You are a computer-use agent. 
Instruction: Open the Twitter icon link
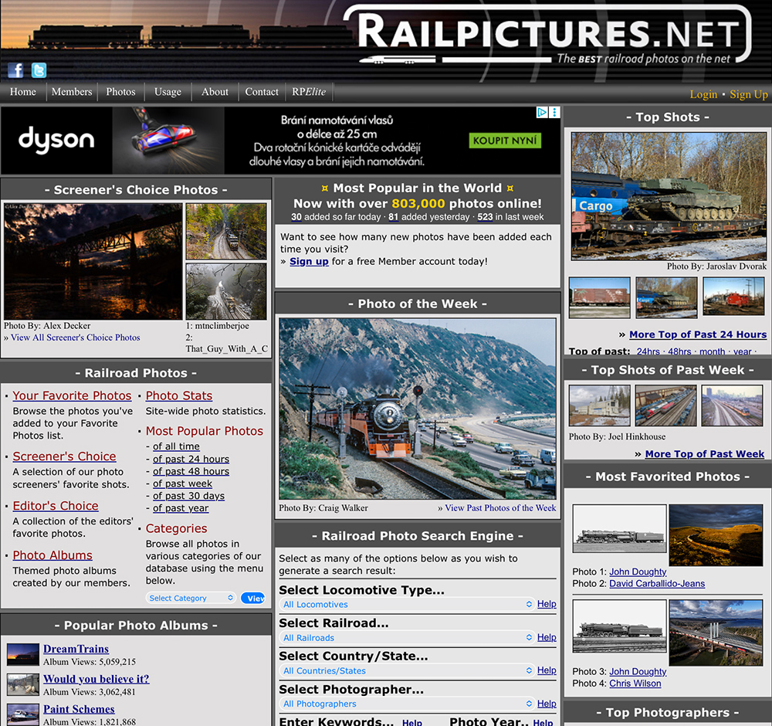(x=39, y=70)
